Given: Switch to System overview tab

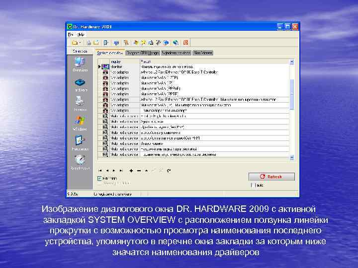Looking at the screenshot, I should pyautogui.click(x=110, y=53).
